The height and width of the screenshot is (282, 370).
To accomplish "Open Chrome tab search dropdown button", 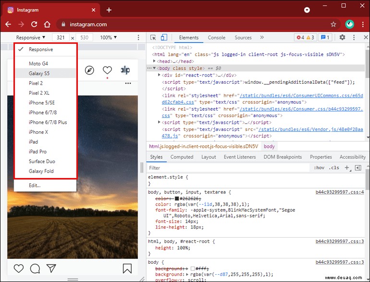I will click(x=307, y=10).
